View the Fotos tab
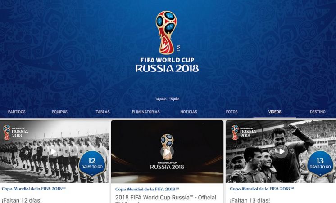Screen dimensions: 336x203 232,112
